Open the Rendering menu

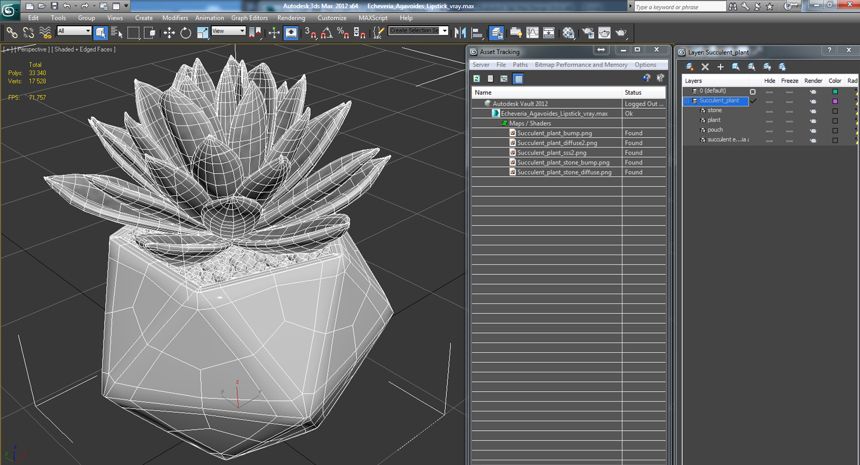tap(291, 18)
